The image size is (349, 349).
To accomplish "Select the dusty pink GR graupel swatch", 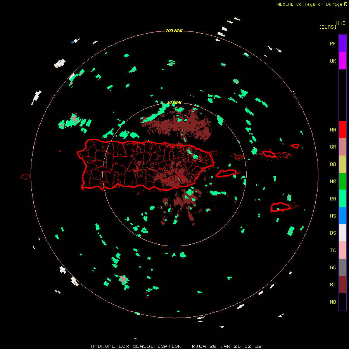I will (342, 147).
